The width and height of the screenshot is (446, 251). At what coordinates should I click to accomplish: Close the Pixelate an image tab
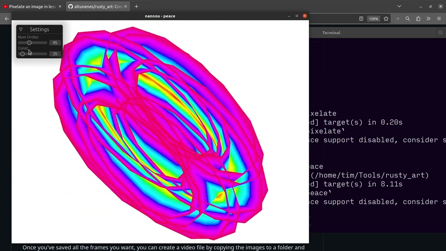[60, 6]
